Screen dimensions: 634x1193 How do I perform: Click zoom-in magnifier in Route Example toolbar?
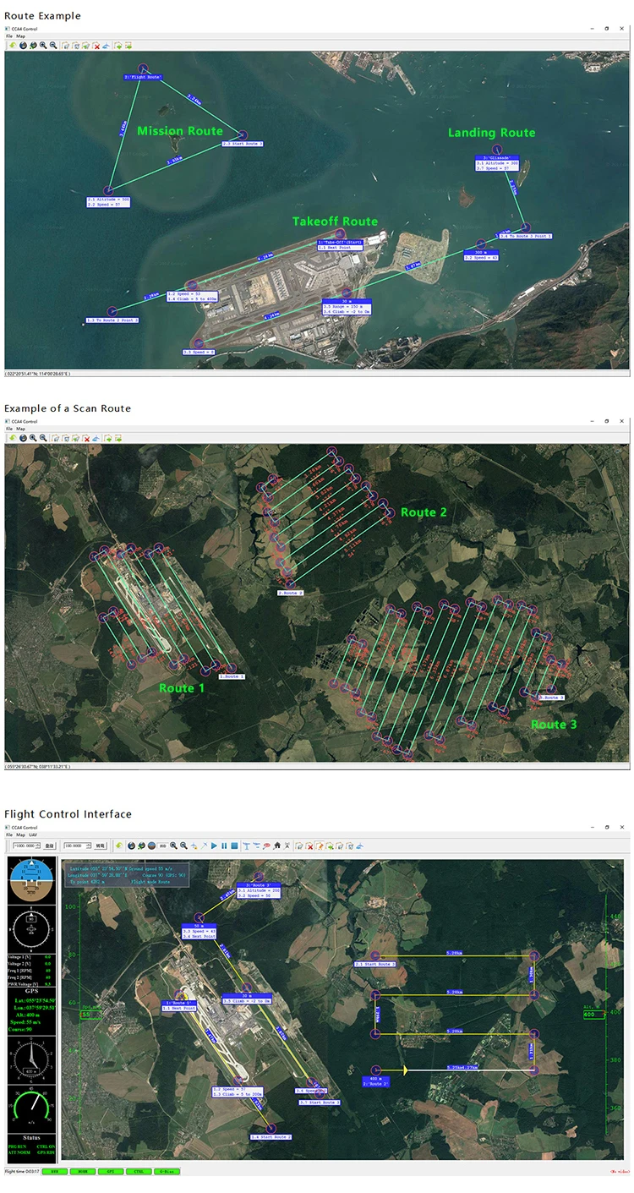[x=43, y=46]
